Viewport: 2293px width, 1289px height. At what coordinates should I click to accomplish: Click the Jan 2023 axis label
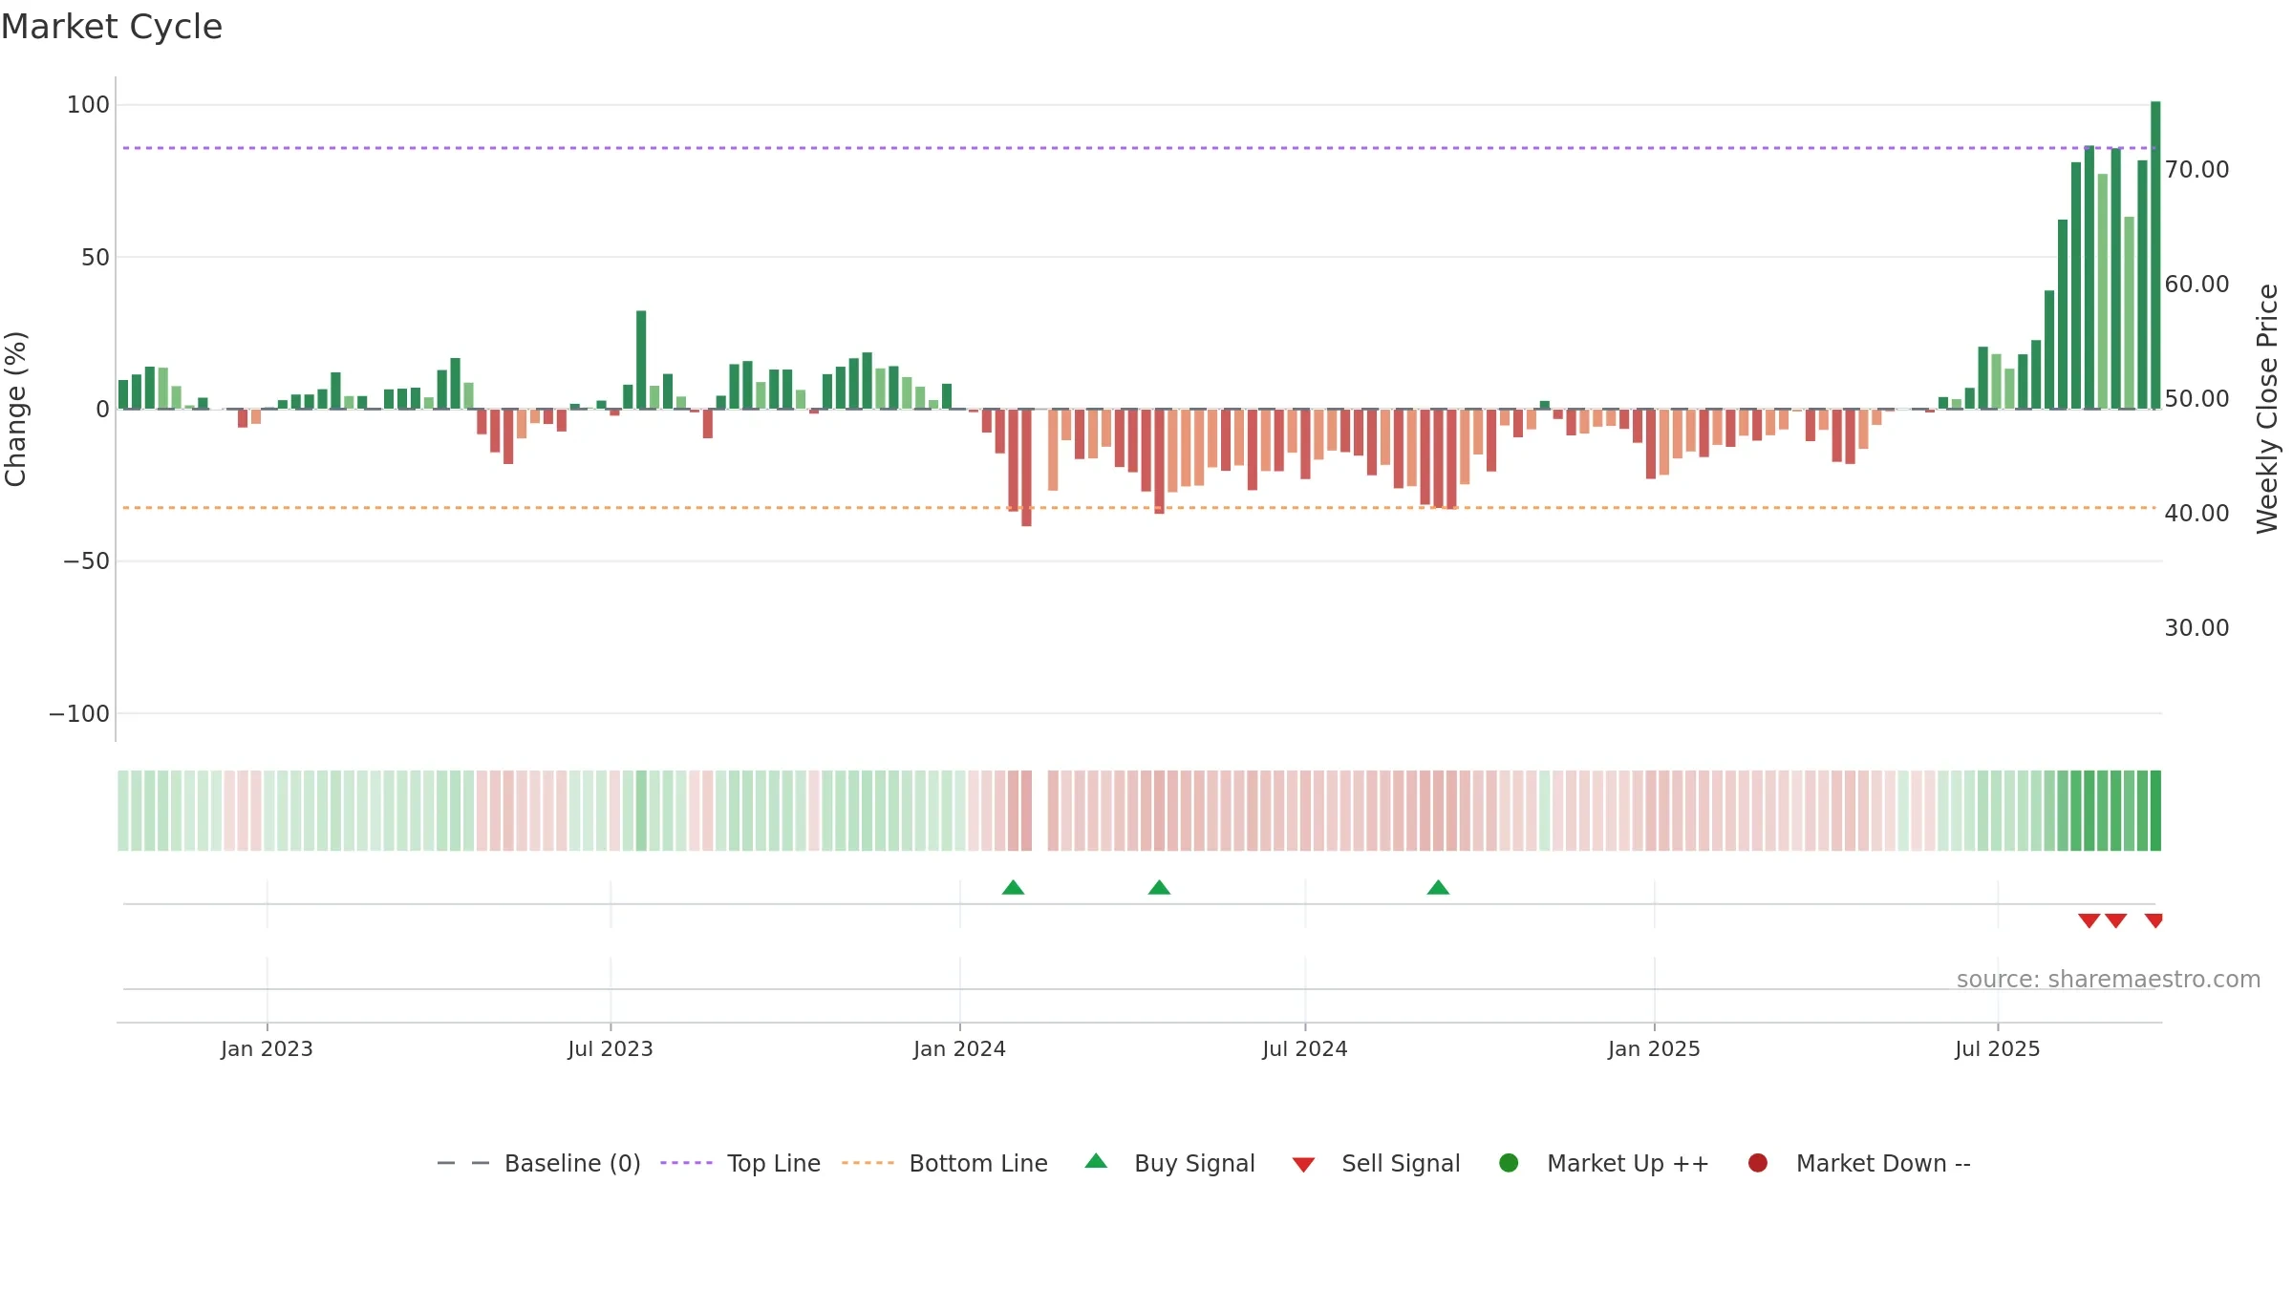point(267,1049)
